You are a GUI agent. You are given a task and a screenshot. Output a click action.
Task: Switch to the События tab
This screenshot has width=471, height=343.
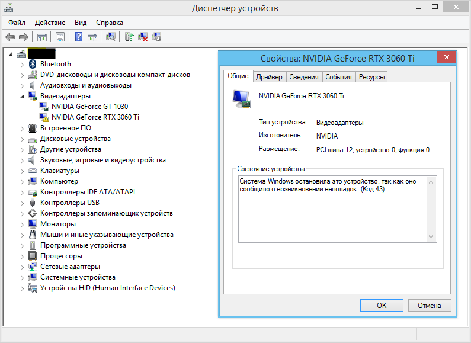coord(338,77)
